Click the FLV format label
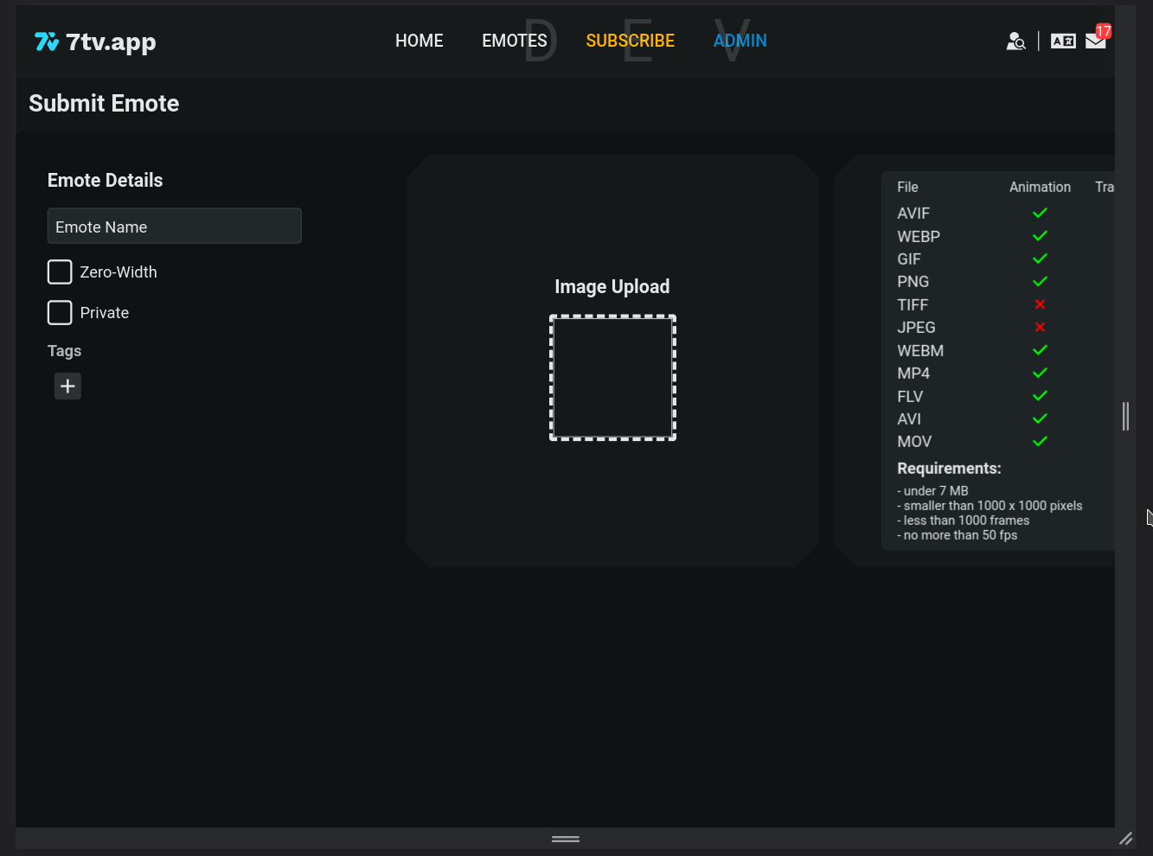 click(x=910, y=397)
